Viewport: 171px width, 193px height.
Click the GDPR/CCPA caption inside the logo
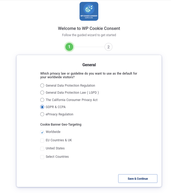pos(89,18)
